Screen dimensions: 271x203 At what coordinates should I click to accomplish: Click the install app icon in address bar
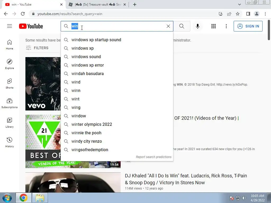[221, 14]
